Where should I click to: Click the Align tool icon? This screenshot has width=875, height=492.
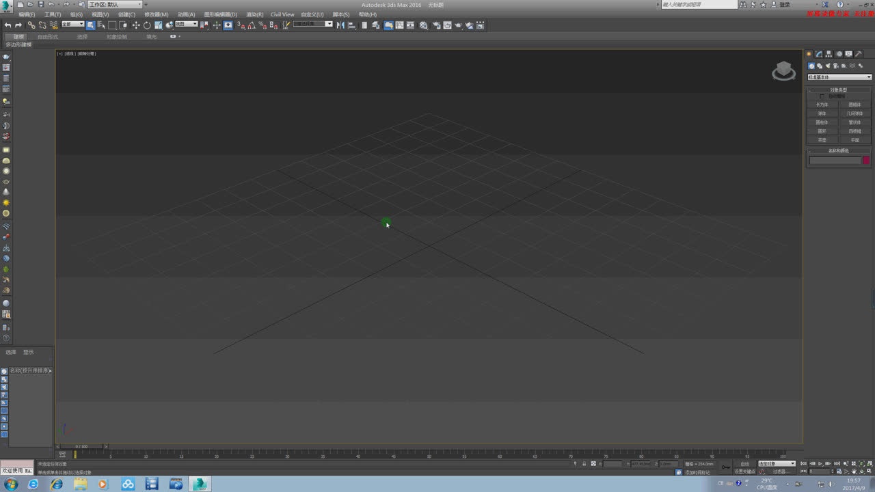(x=352, y=25)
